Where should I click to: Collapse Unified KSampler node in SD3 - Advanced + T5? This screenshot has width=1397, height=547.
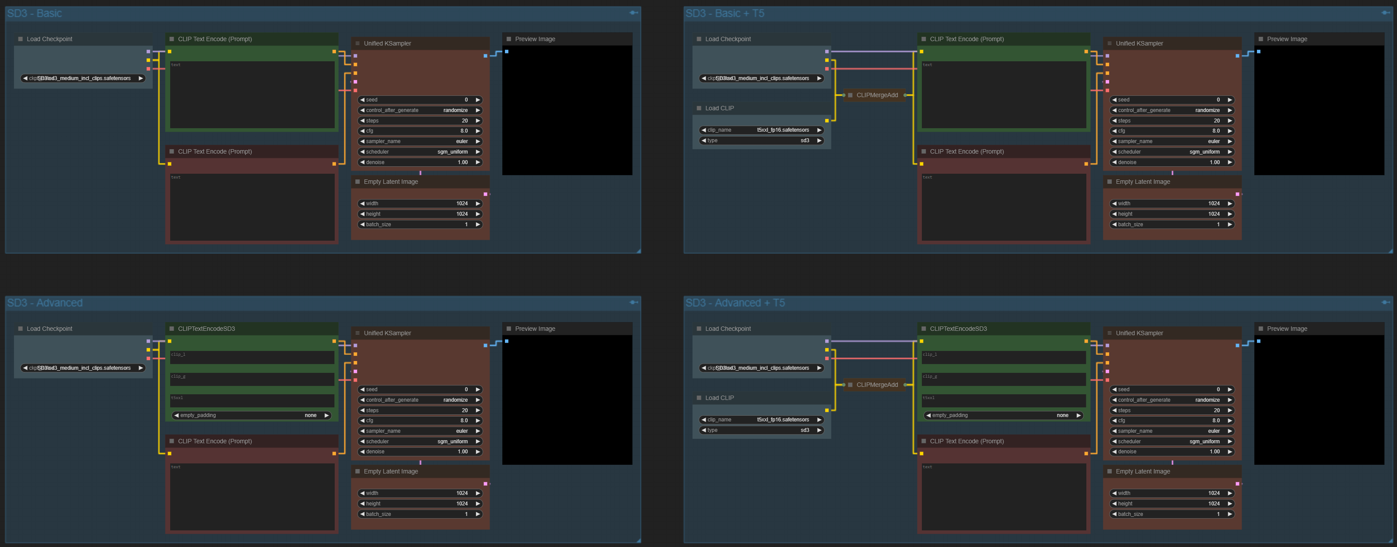[x=1110, y=333]
